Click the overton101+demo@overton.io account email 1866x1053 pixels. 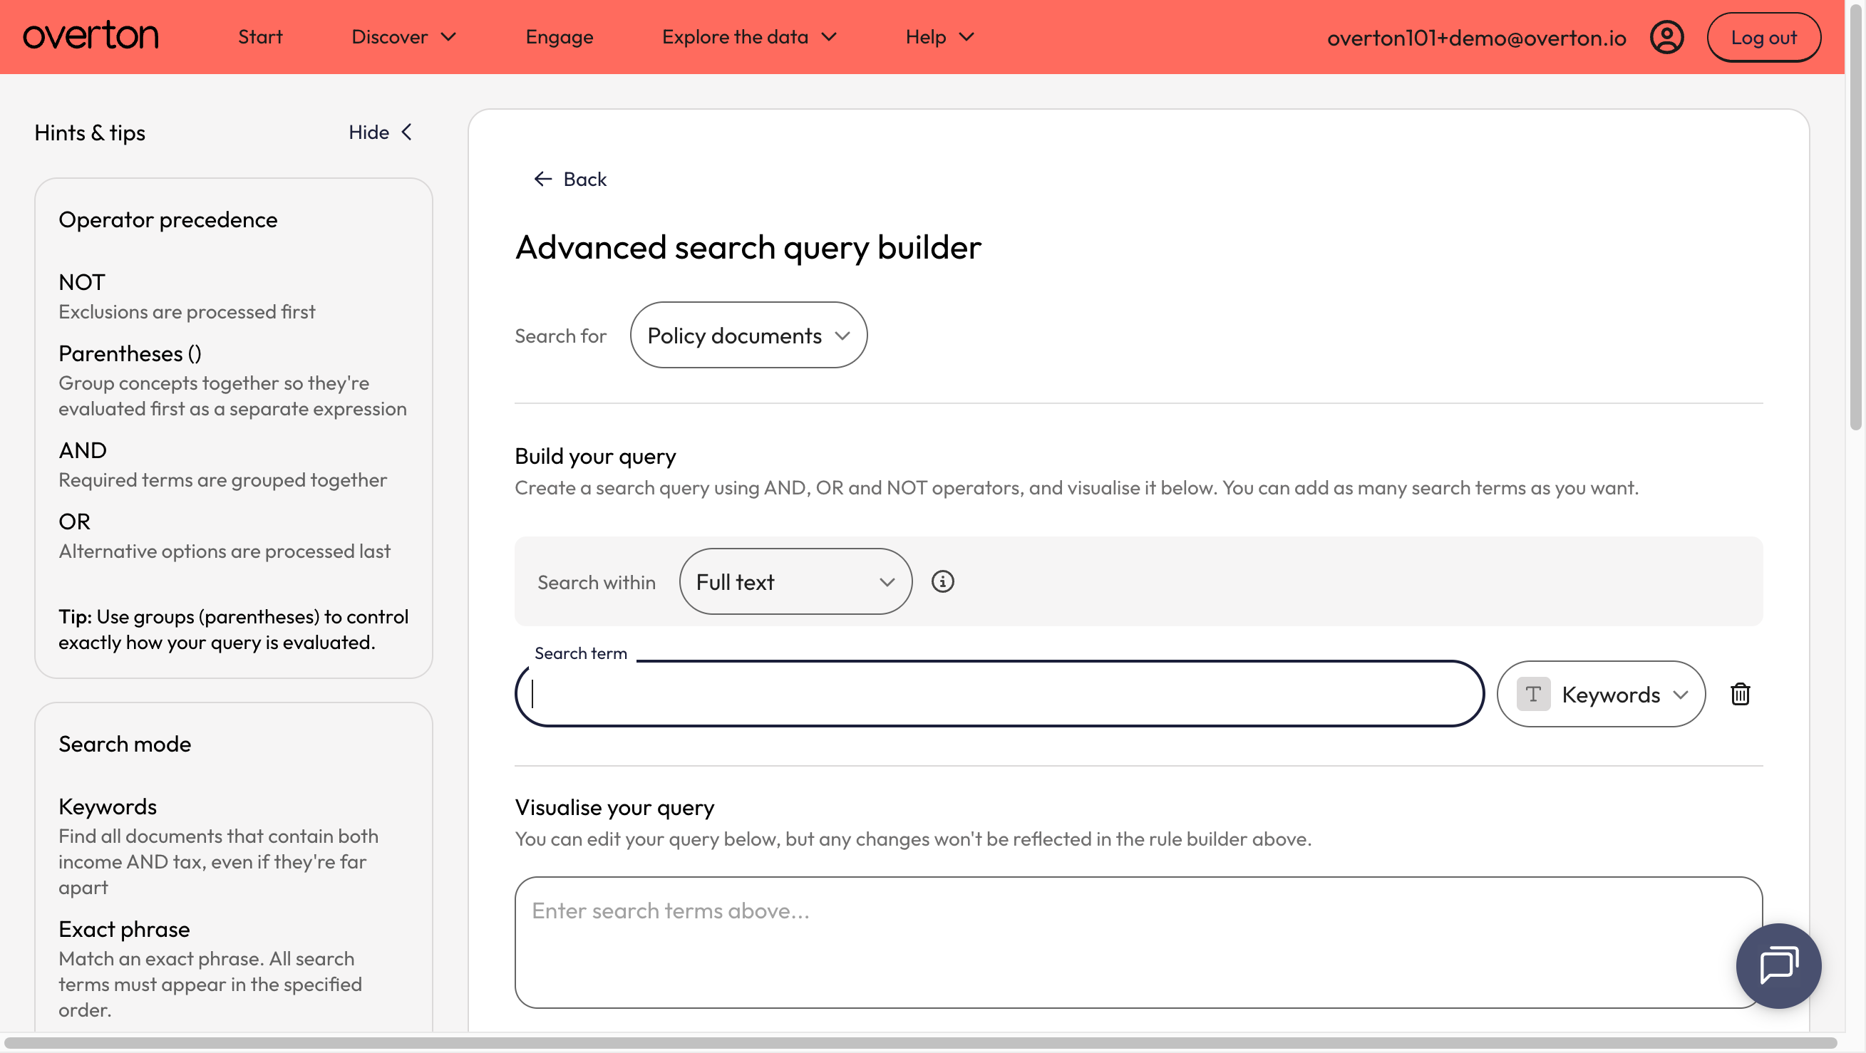click(1476, 38)
